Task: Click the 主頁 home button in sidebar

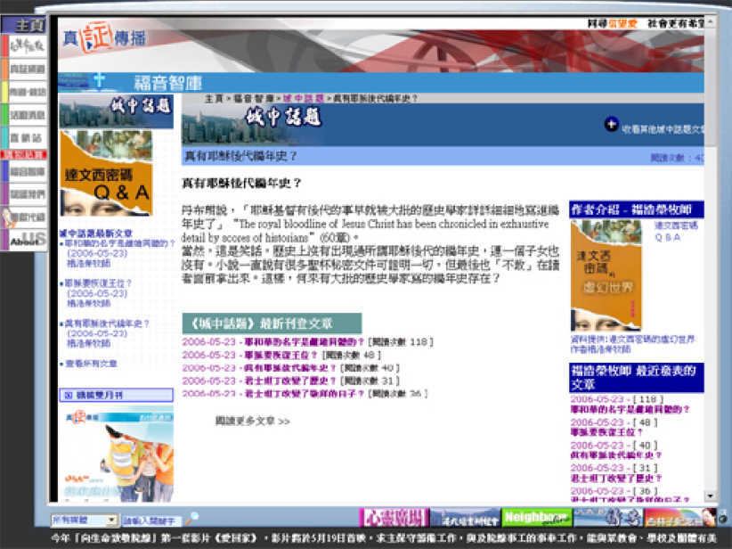Action: pos(23,25)
